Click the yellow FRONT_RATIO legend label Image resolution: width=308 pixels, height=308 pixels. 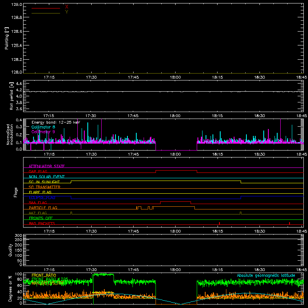click(x=44, y=275)
